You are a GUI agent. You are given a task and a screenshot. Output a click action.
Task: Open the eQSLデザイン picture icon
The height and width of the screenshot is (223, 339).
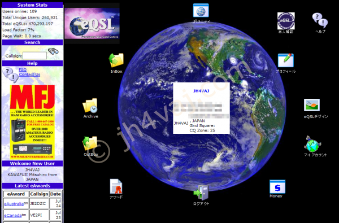312,105
